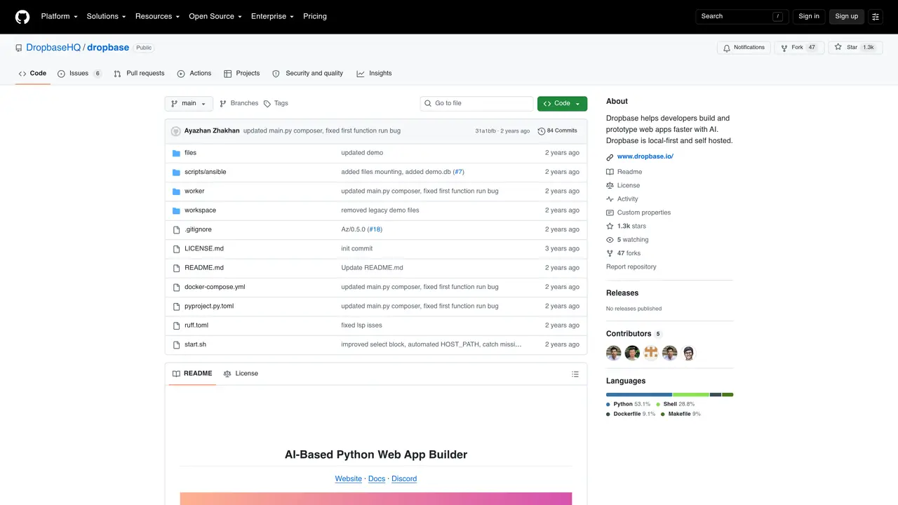Open the worker folder

(x=194, y=191)
